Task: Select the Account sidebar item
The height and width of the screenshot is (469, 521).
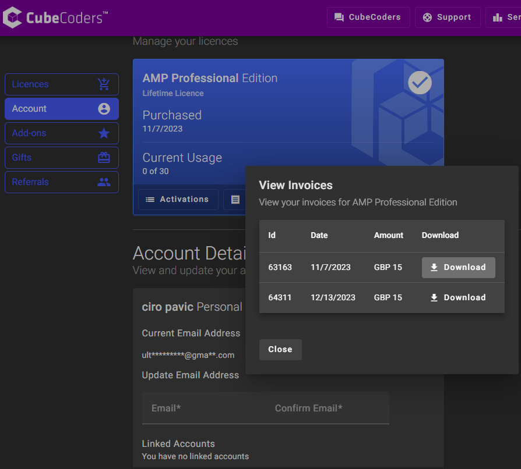Action: coord(62,109)
